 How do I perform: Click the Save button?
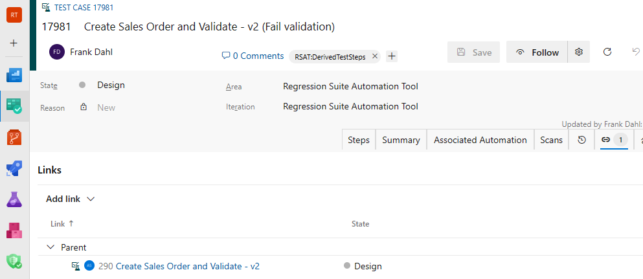pos(473,52)
